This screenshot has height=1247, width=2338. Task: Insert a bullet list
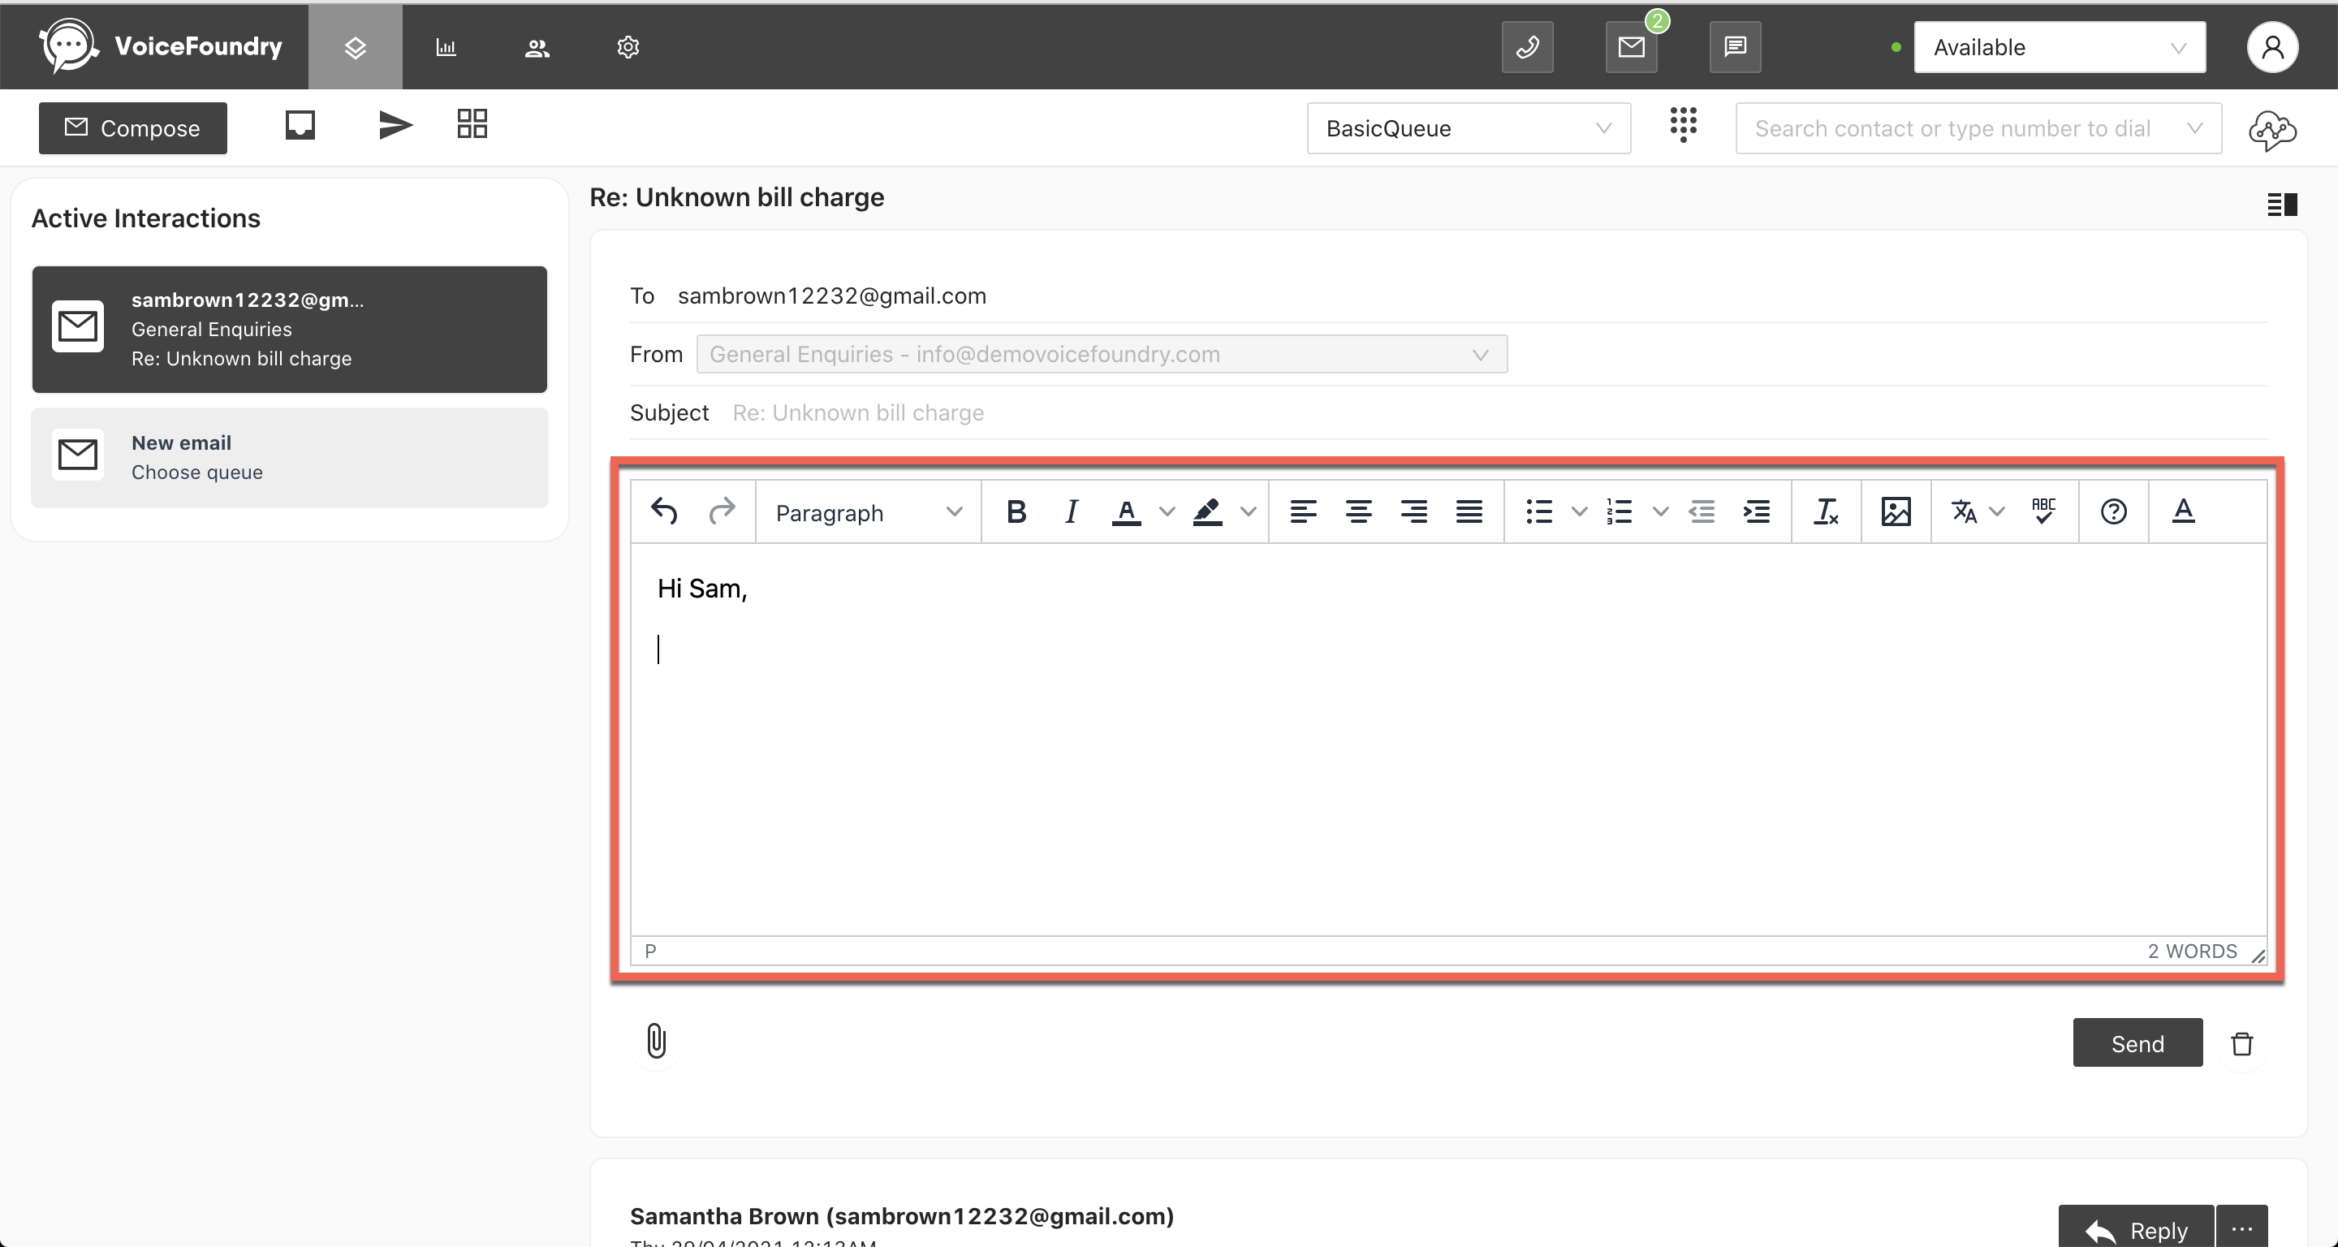[x=1539, y=511]
